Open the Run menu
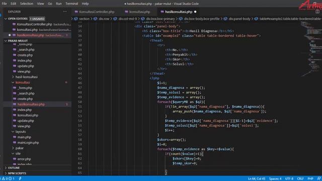 (x=59, y=4)
